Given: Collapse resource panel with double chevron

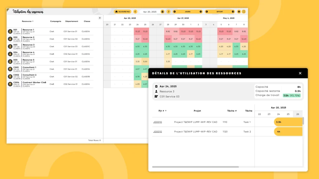Looking at the screenshot, I should coord(100,18).
